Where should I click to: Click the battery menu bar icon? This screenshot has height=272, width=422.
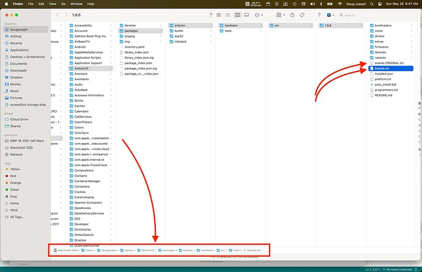[x=330, y=4]
